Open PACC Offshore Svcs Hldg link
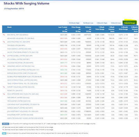The width and height of the screenshot is (139, 137). [23, 94]
